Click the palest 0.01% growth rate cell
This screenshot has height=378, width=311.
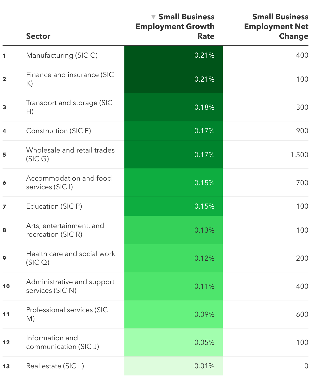pos(174,366)
